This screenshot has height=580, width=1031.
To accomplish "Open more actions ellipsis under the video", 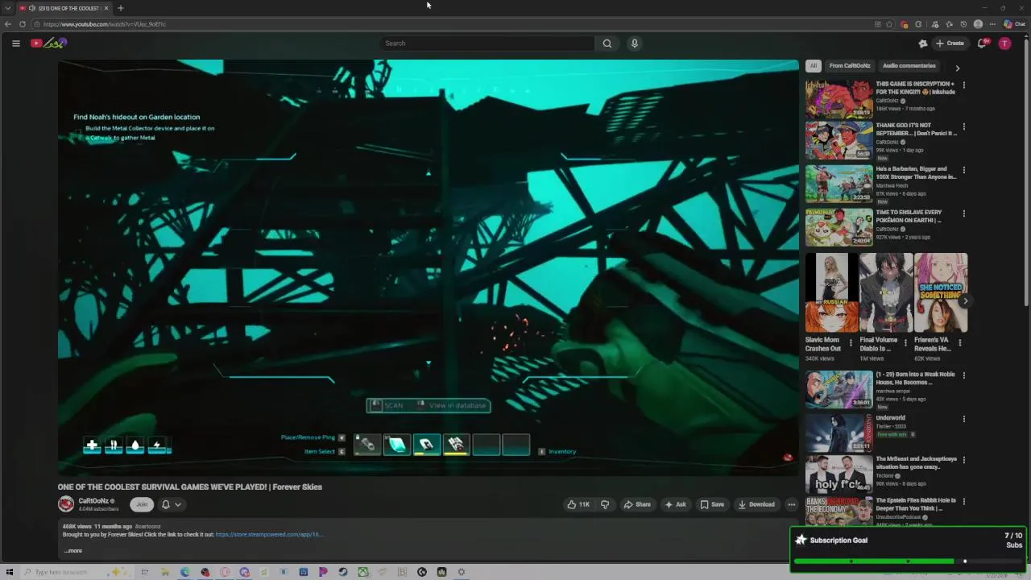I will click(x=792, y=504).
